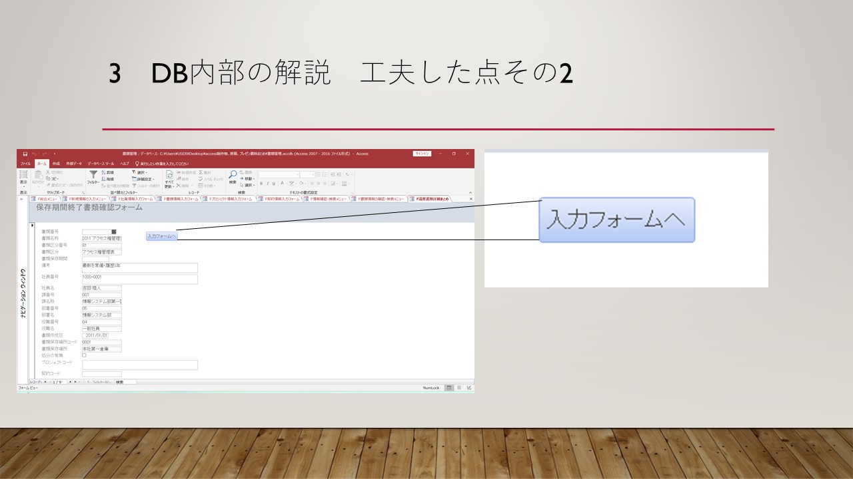The image size is (853, 479).
Task: Open the 表示 view dropdown
Action: [x=23, y=182]
